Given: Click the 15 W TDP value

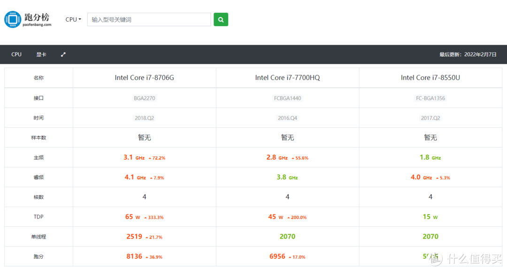Looking at the screenshot, I should coord(430,217).
